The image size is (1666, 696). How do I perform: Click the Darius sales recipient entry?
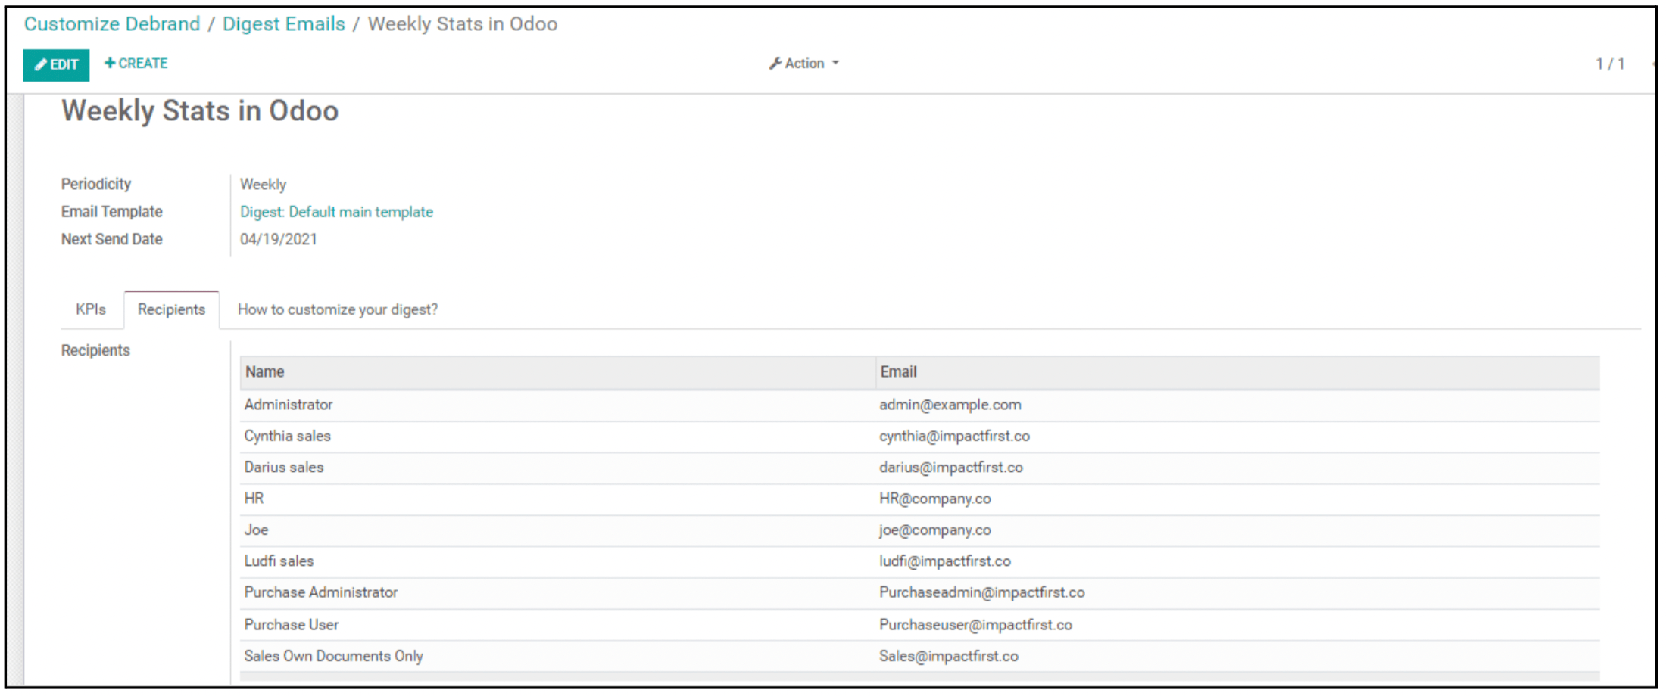click(284, 468)
